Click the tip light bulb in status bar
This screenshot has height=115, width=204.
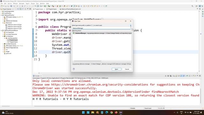pos(203,108)
